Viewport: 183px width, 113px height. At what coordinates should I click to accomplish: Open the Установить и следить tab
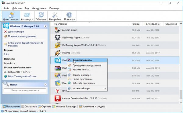pyautogui.click(x=92, y=107)
